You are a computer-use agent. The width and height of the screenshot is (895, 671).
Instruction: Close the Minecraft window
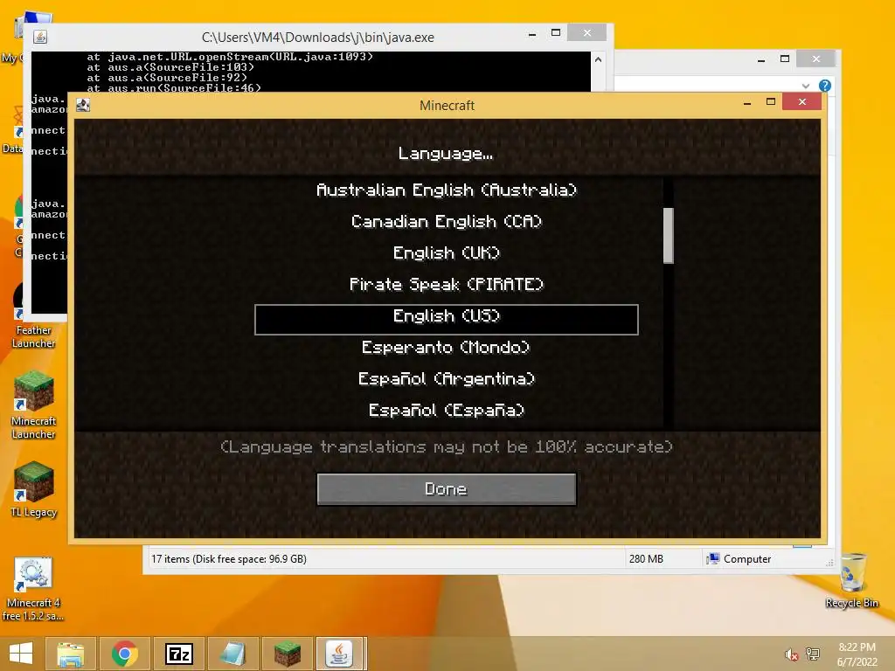point(802,101)
